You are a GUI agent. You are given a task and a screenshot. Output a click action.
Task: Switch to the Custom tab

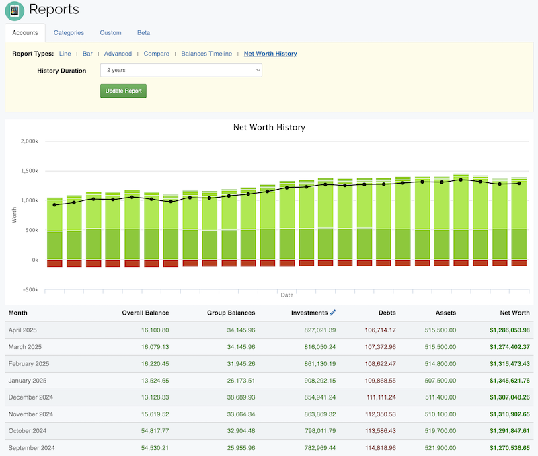tap(110, 32)
